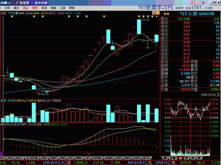Click the red 委托 button in title bar
The image size is (221, 165).
pyautogui.click(x=193, y=3)
